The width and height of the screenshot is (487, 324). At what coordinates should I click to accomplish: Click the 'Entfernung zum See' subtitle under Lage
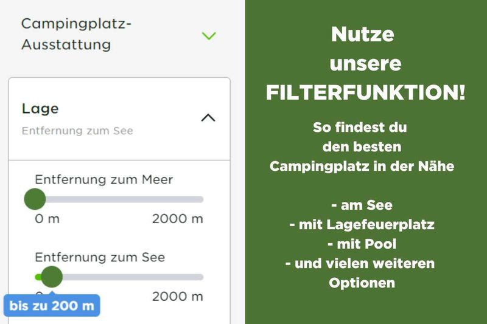pos(77,131)
